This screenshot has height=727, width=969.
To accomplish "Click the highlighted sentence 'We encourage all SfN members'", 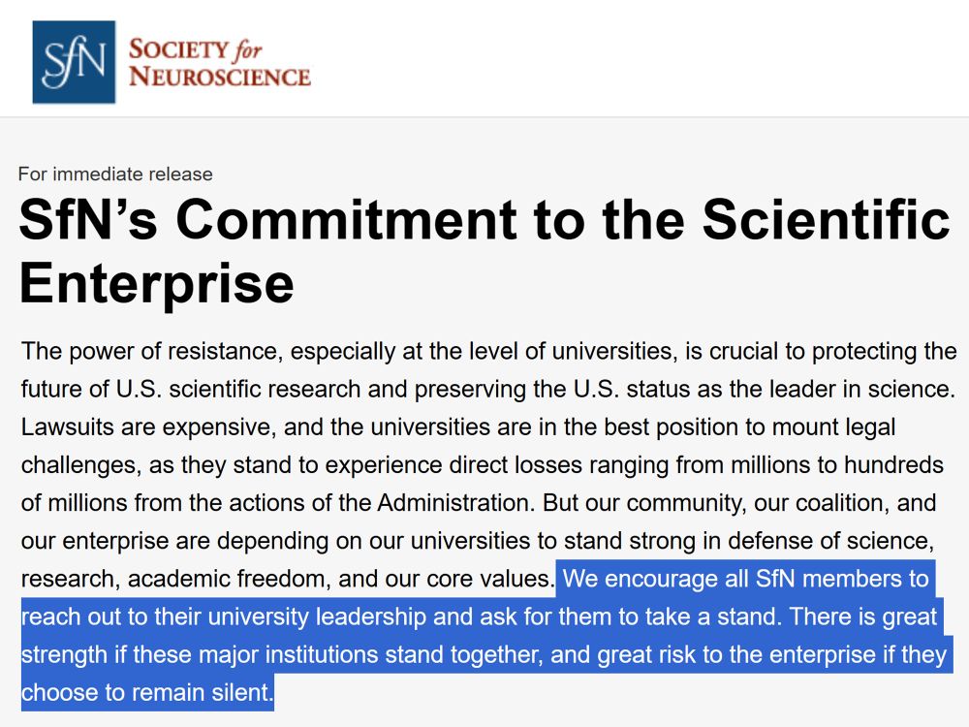I will click(745, 580).
